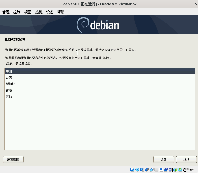
Task: Click the debian logo banner
Action: pos(99,25)
